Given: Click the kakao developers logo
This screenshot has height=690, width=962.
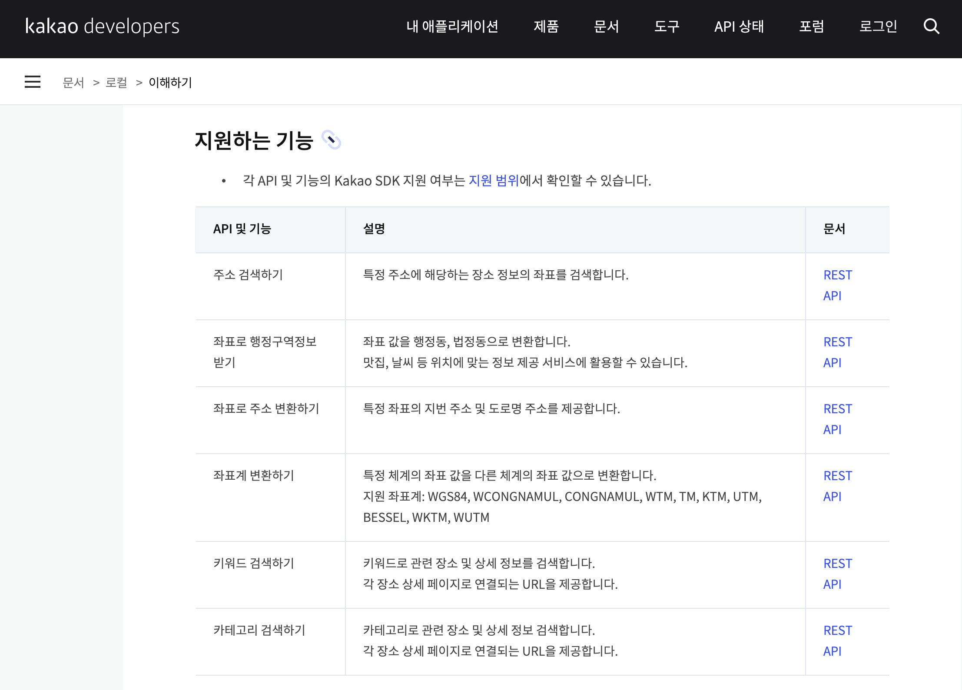Looking at the screenshot, I should [x=103, y=27].
